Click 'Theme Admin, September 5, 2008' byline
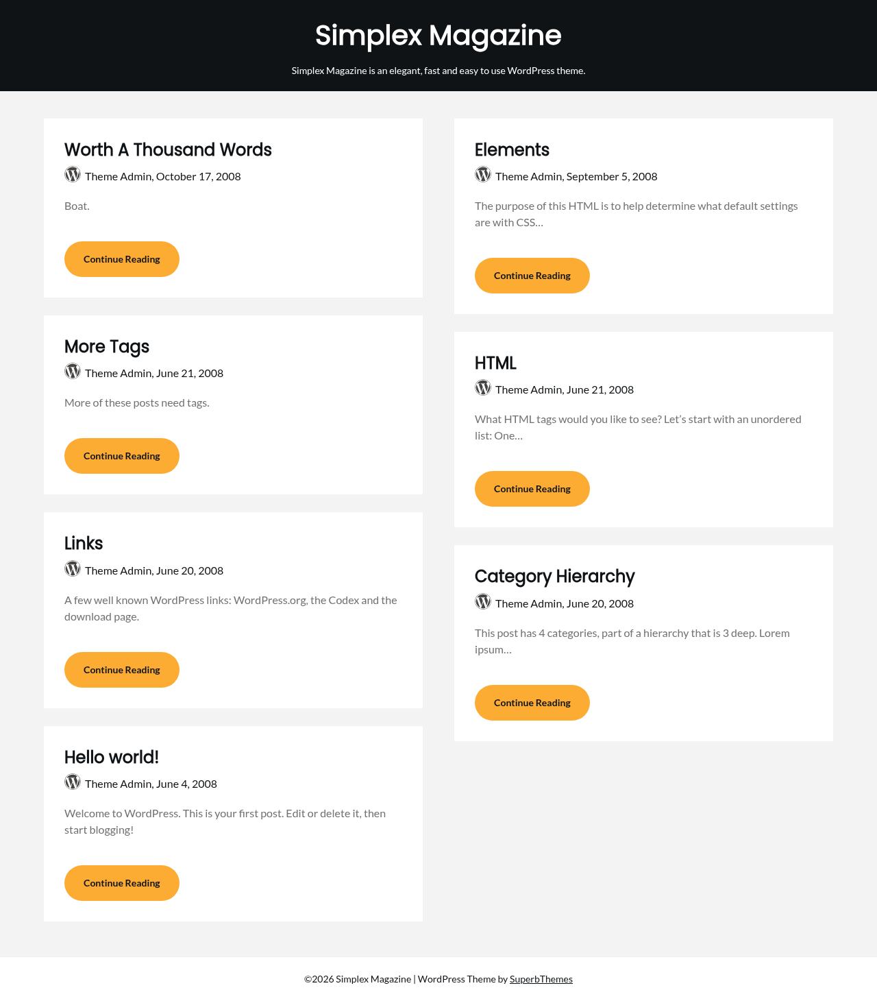877x1001 pixels. pos(576,176)
